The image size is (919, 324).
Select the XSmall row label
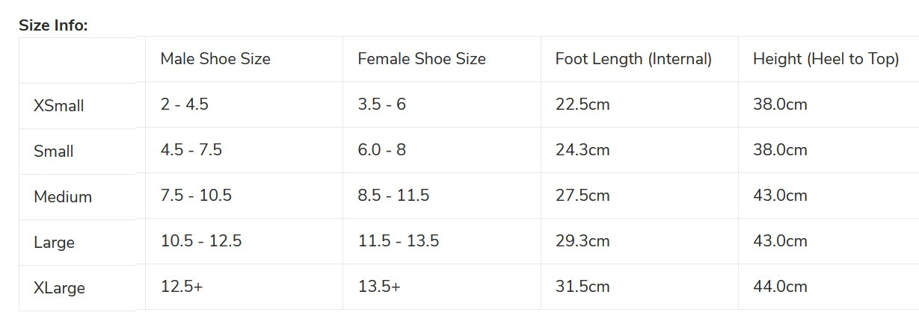(x=59, y=106)
